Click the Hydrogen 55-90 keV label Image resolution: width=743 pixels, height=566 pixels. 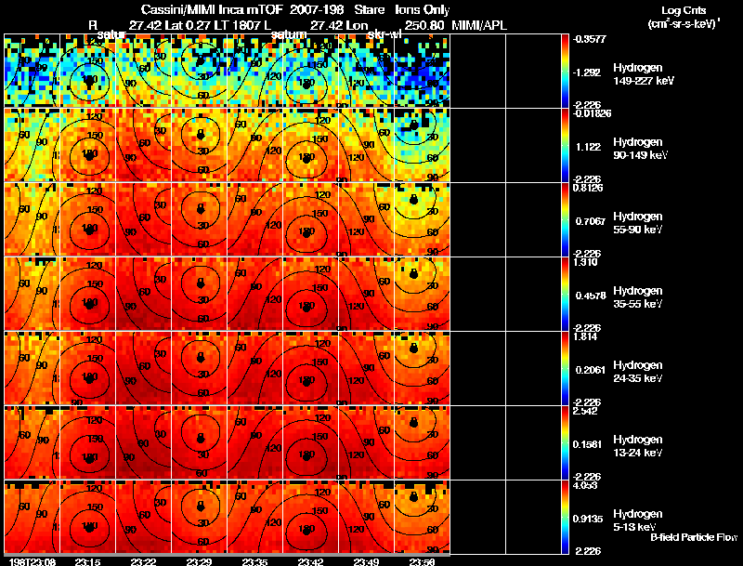(x=637, y=223)
